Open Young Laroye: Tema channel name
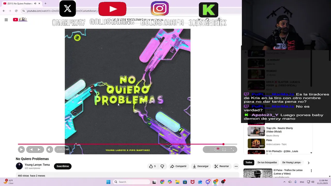 (37, 165)
